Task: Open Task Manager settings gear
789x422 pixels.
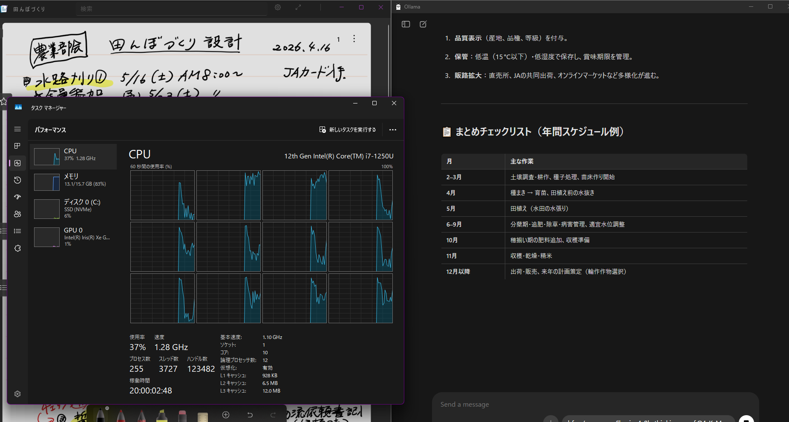Action: pyautogui.click(x=17, y=394)
